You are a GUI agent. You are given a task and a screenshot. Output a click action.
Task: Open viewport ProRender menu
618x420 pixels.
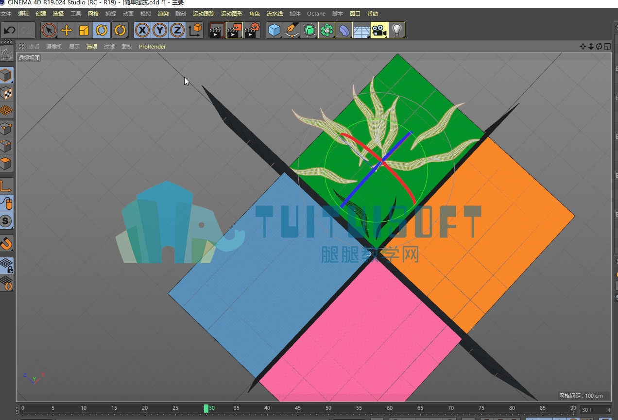[x=152, y=47]
